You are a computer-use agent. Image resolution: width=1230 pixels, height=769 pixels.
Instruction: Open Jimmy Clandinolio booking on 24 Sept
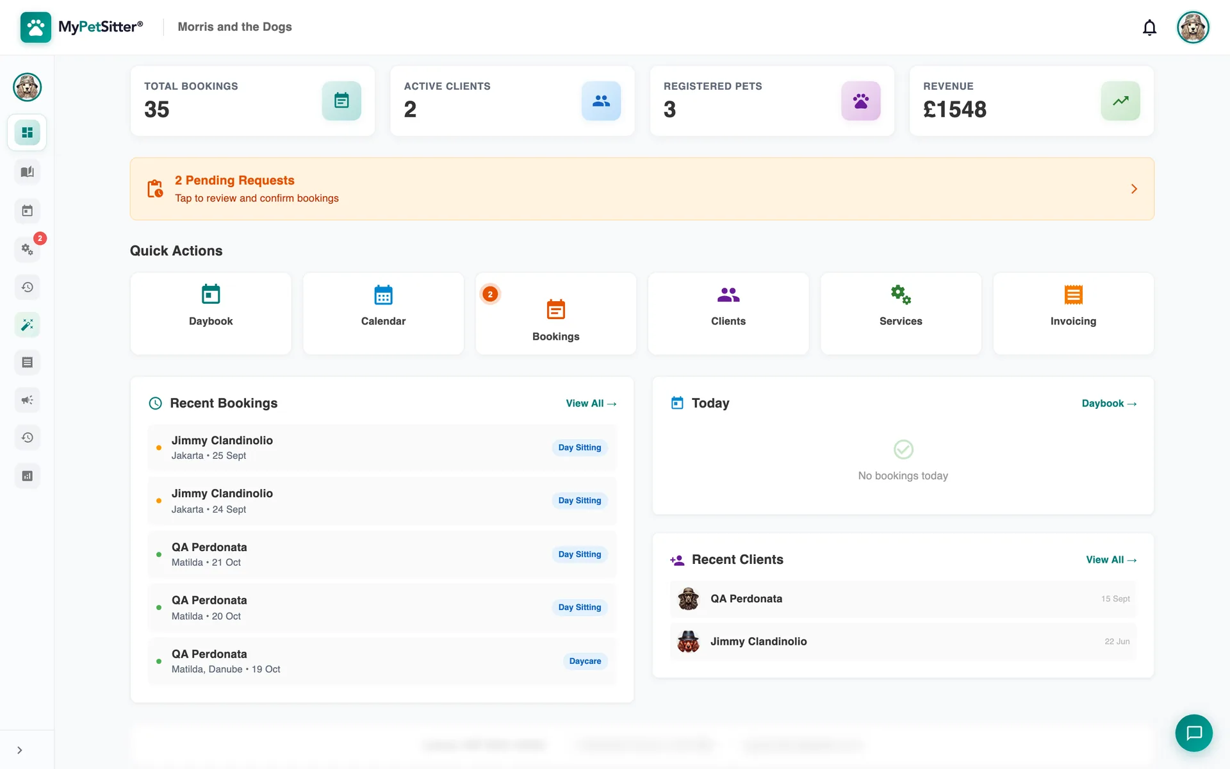pyautogui.click(x=382, y=500)
